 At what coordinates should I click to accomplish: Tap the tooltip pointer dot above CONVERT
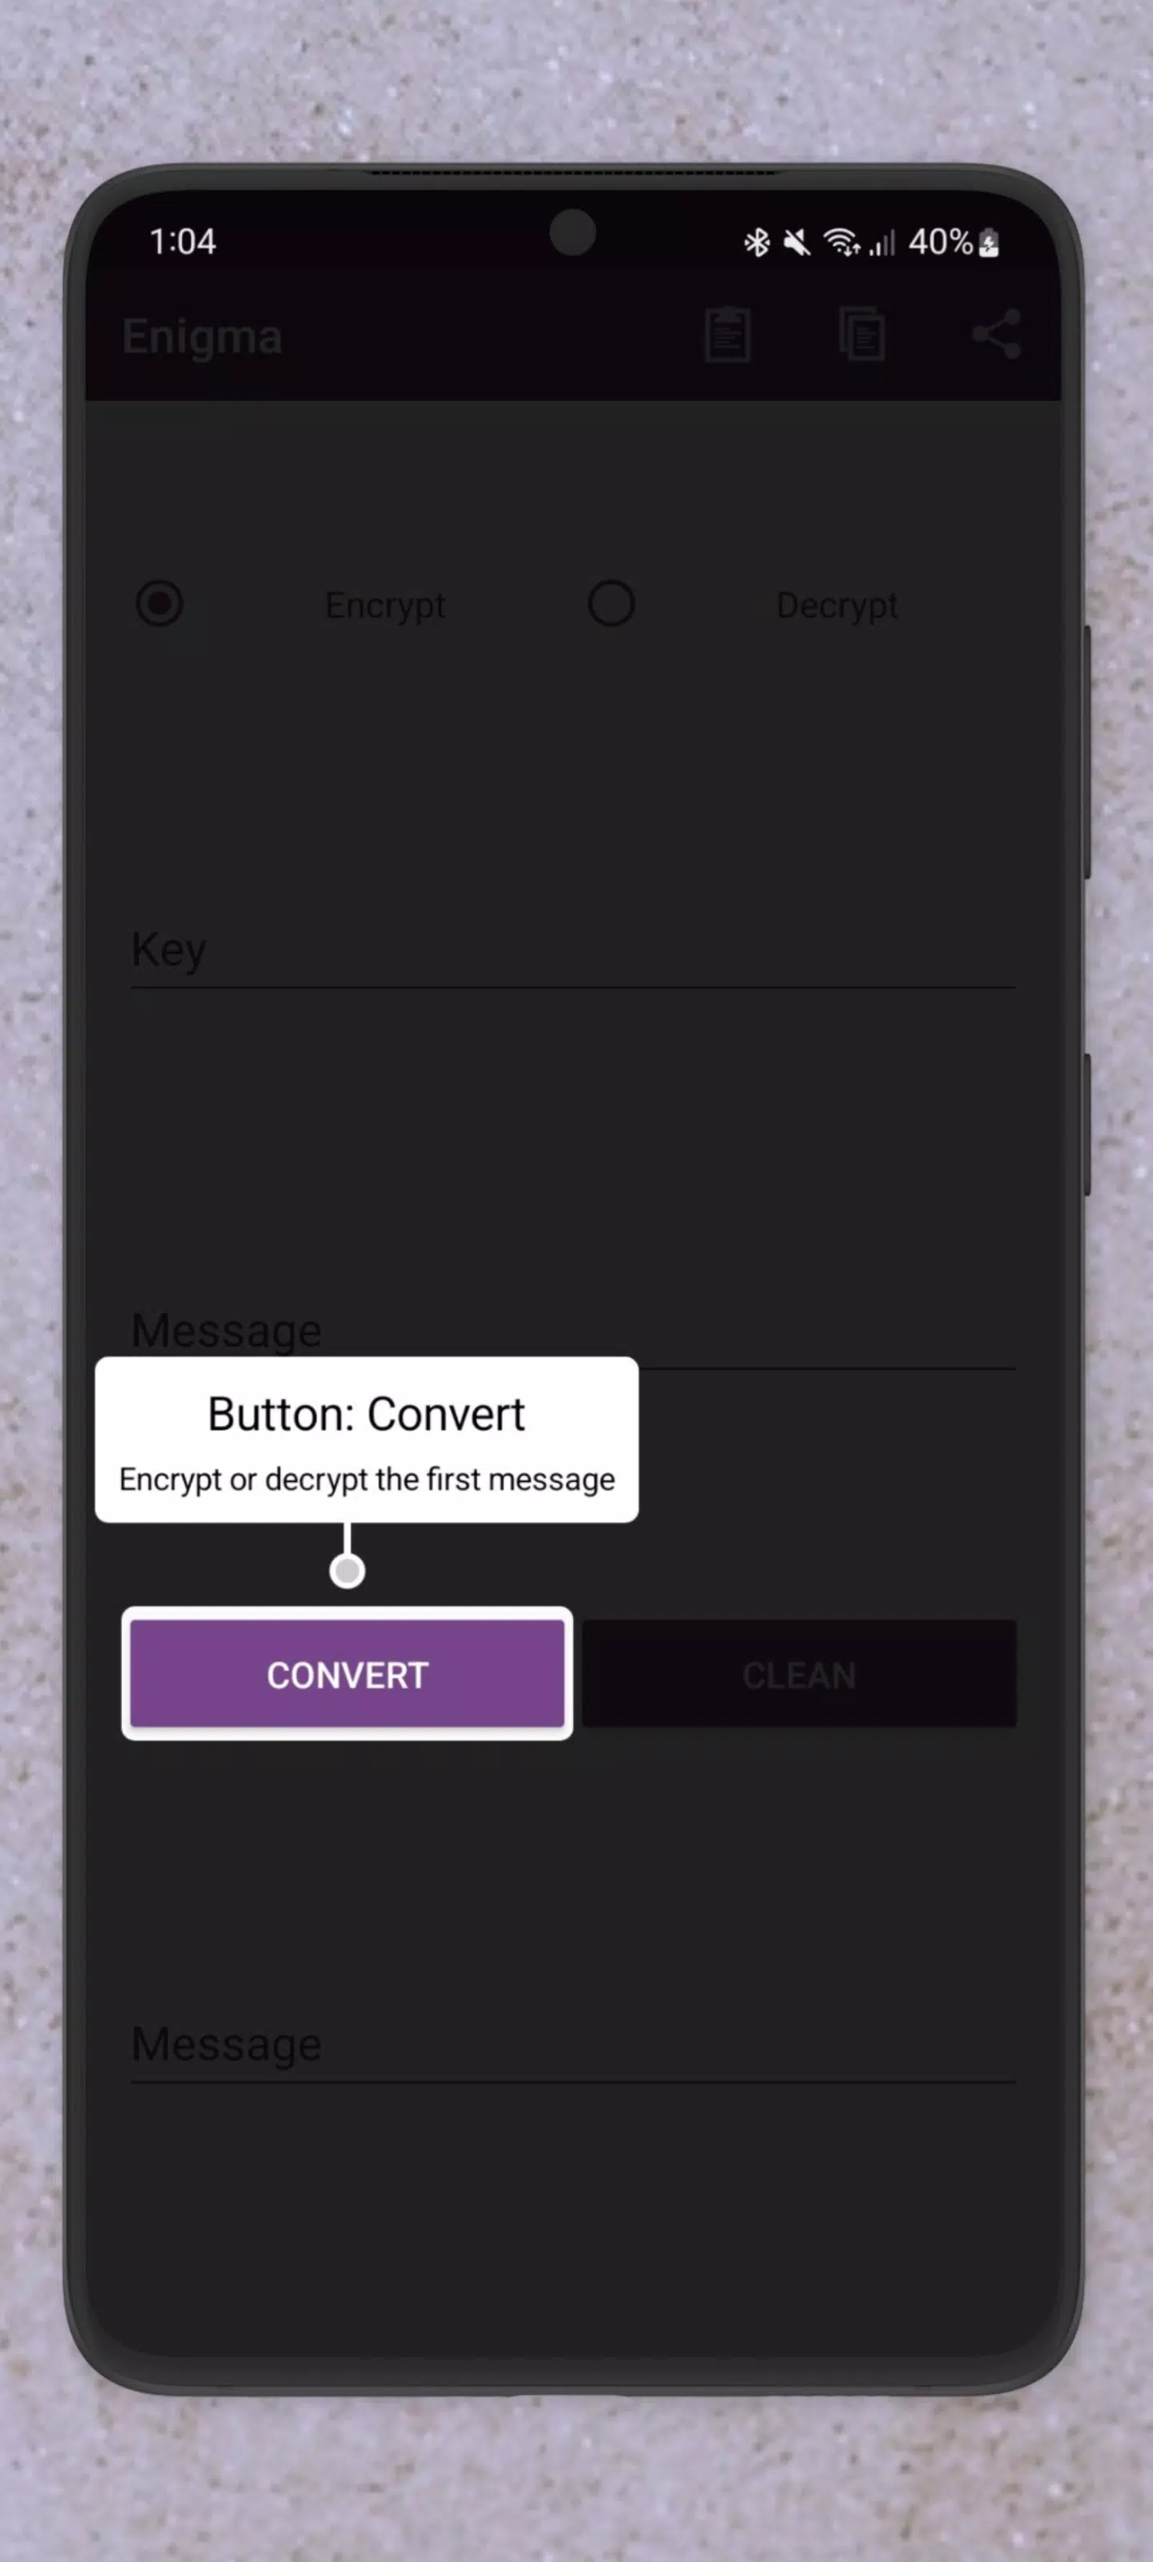[348, 1570]
